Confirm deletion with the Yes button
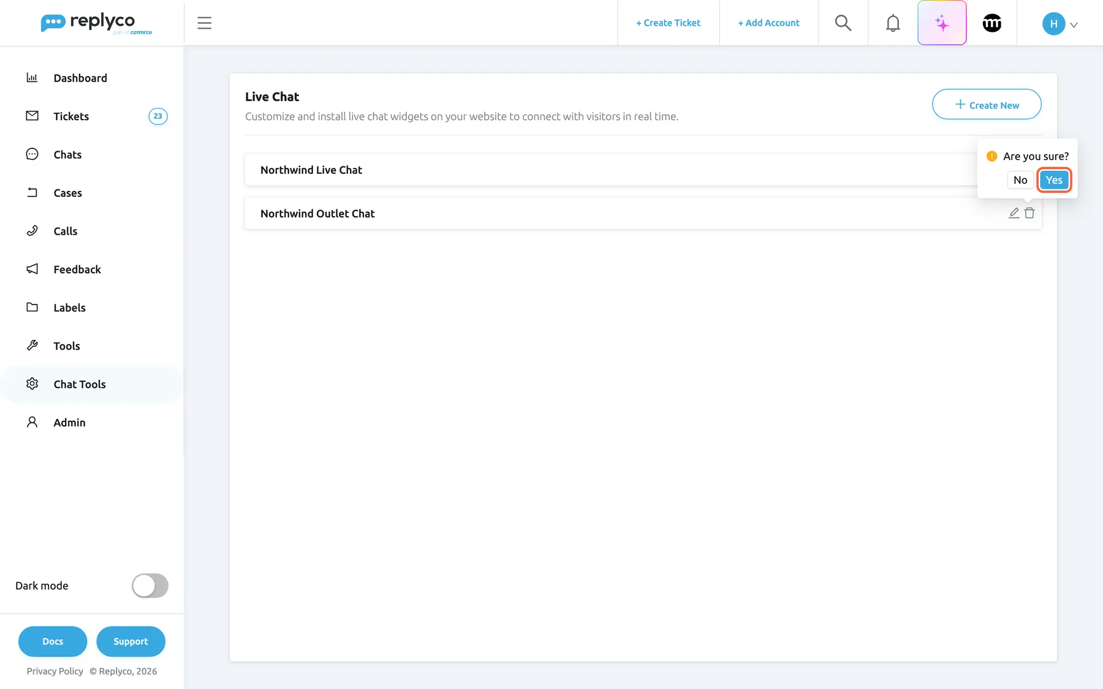 pos(1054,180)
